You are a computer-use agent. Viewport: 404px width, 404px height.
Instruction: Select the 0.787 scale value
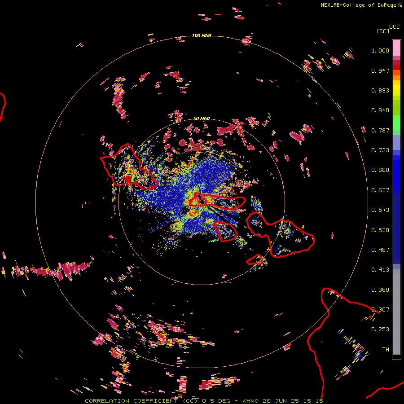[380, 130]
